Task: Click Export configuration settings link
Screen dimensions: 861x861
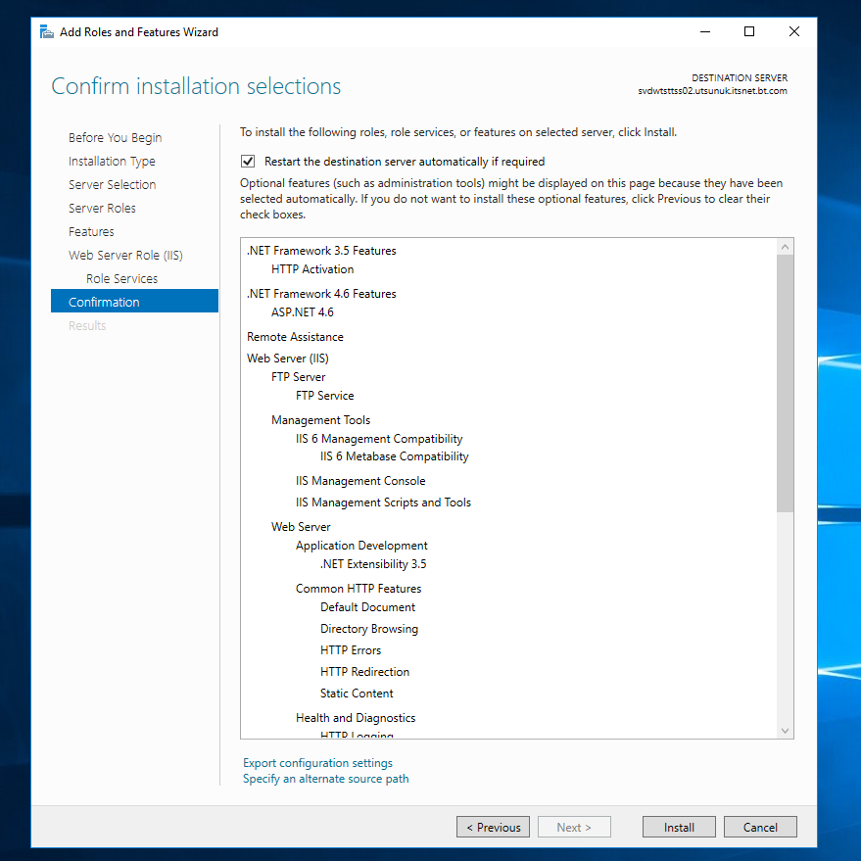Action: pos(318,763)
